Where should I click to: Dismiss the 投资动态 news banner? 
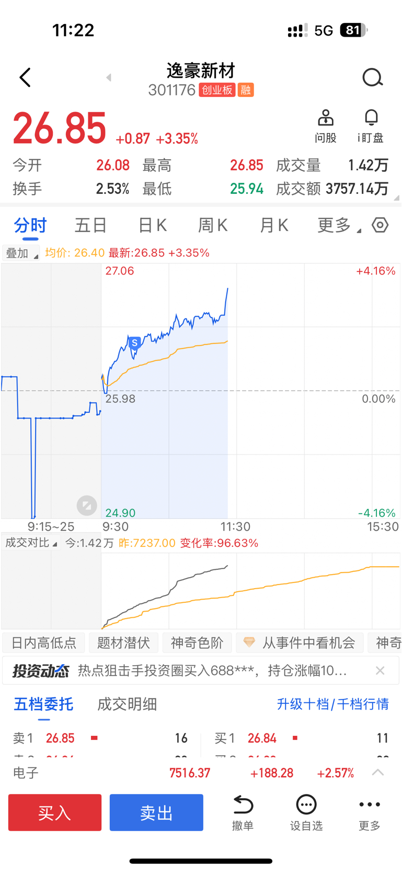380,670
